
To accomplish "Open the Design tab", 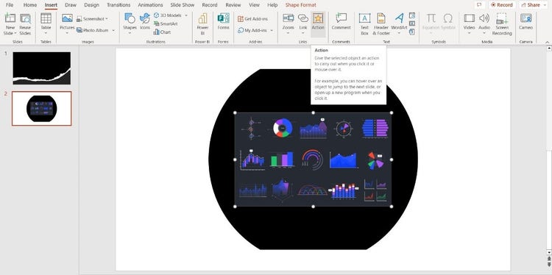I will (91, 5).
